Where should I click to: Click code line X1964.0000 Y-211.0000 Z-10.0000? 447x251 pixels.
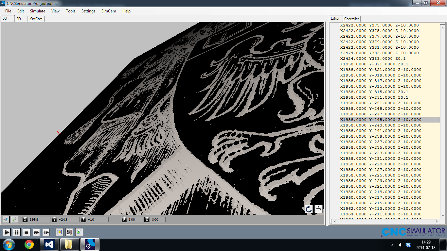click(381, 214)
